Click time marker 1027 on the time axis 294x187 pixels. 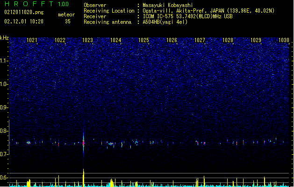[x=200, y=40]
